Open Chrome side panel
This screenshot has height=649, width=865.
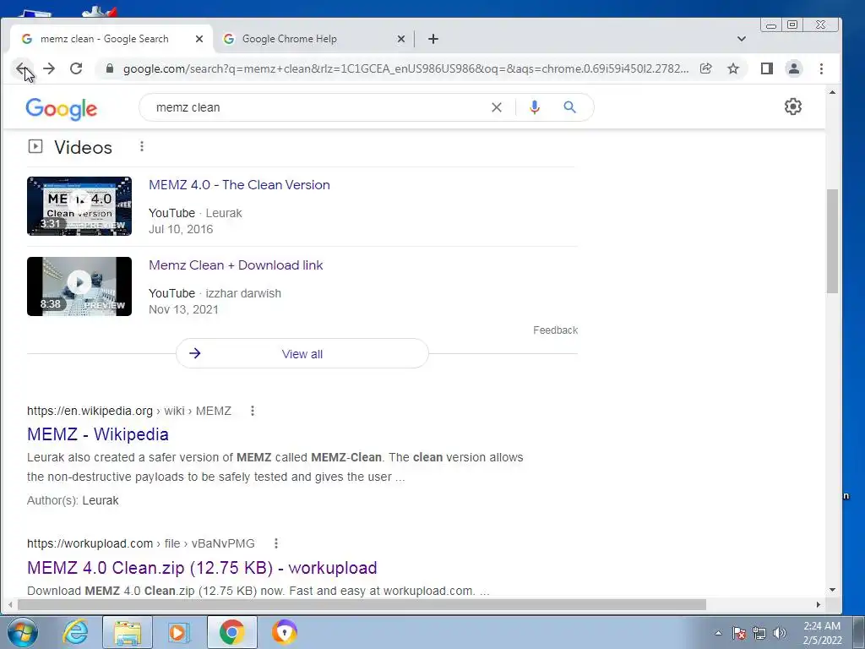click(767, 68)
